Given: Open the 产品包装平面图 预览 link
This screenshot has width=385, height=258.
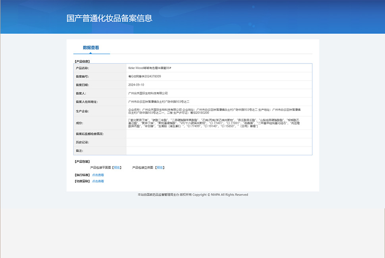Looking at the screenshot, I should pos(117,168).
